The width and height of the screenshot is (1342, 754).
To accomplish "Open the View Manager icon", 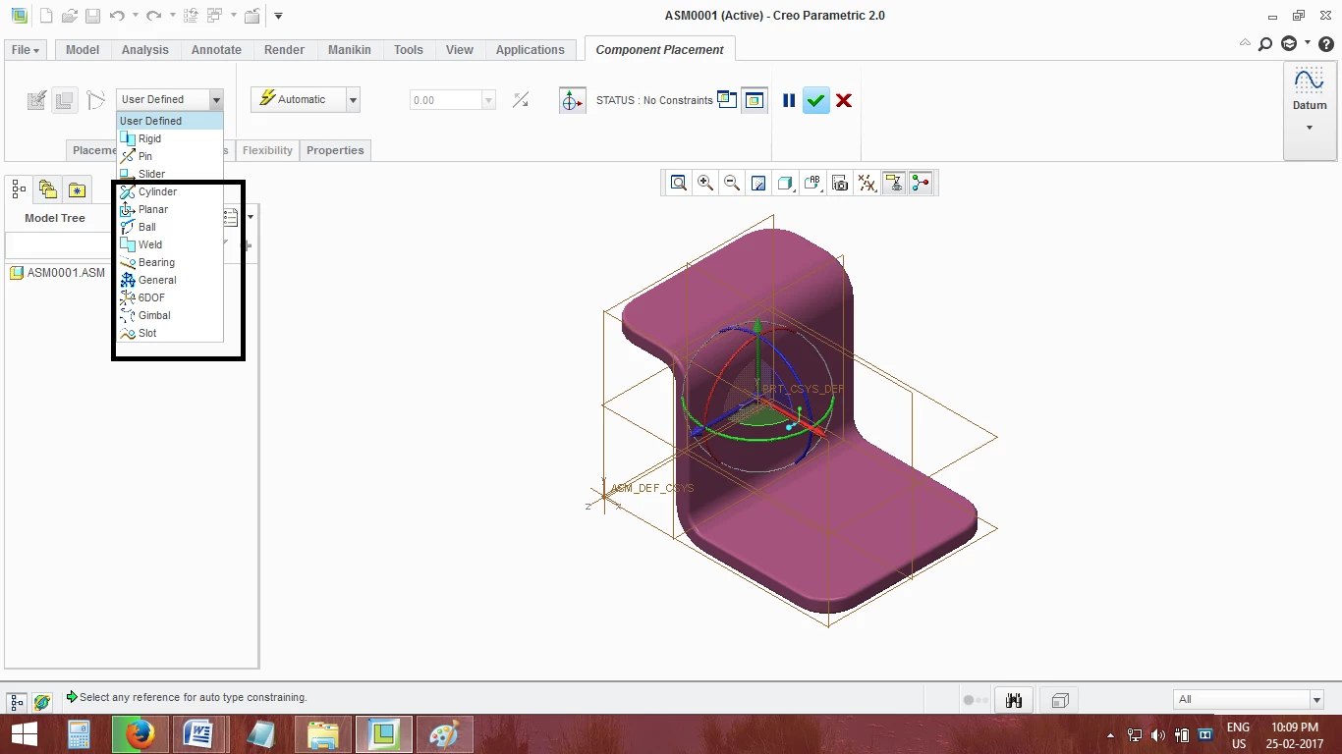I will click(840, 183).
